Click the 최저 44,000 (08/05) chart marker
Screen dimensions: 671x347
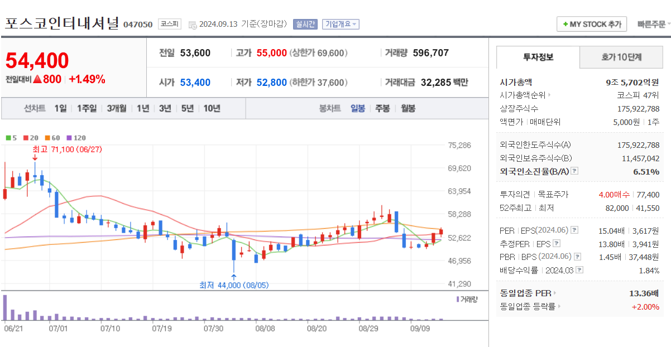click(x=234, y=285)
